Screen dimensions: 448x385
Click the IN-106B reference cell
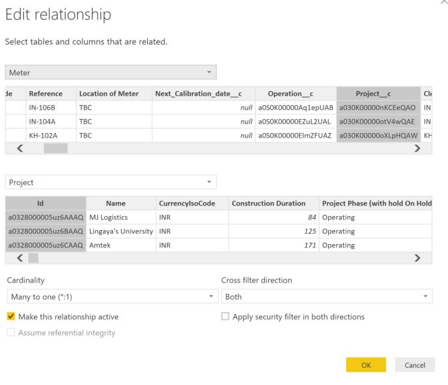[x=51, y=108]
